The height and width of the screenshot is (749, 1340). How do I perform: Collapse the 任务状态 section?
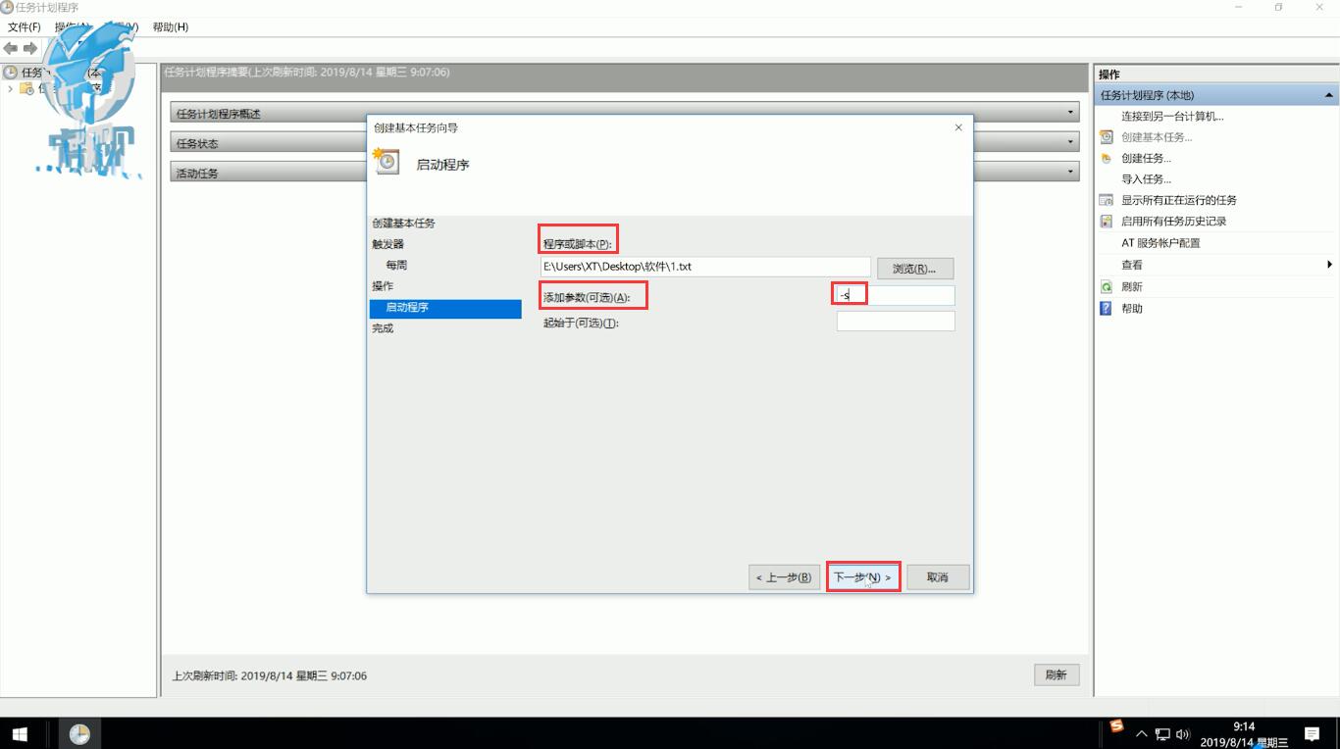1071,142
